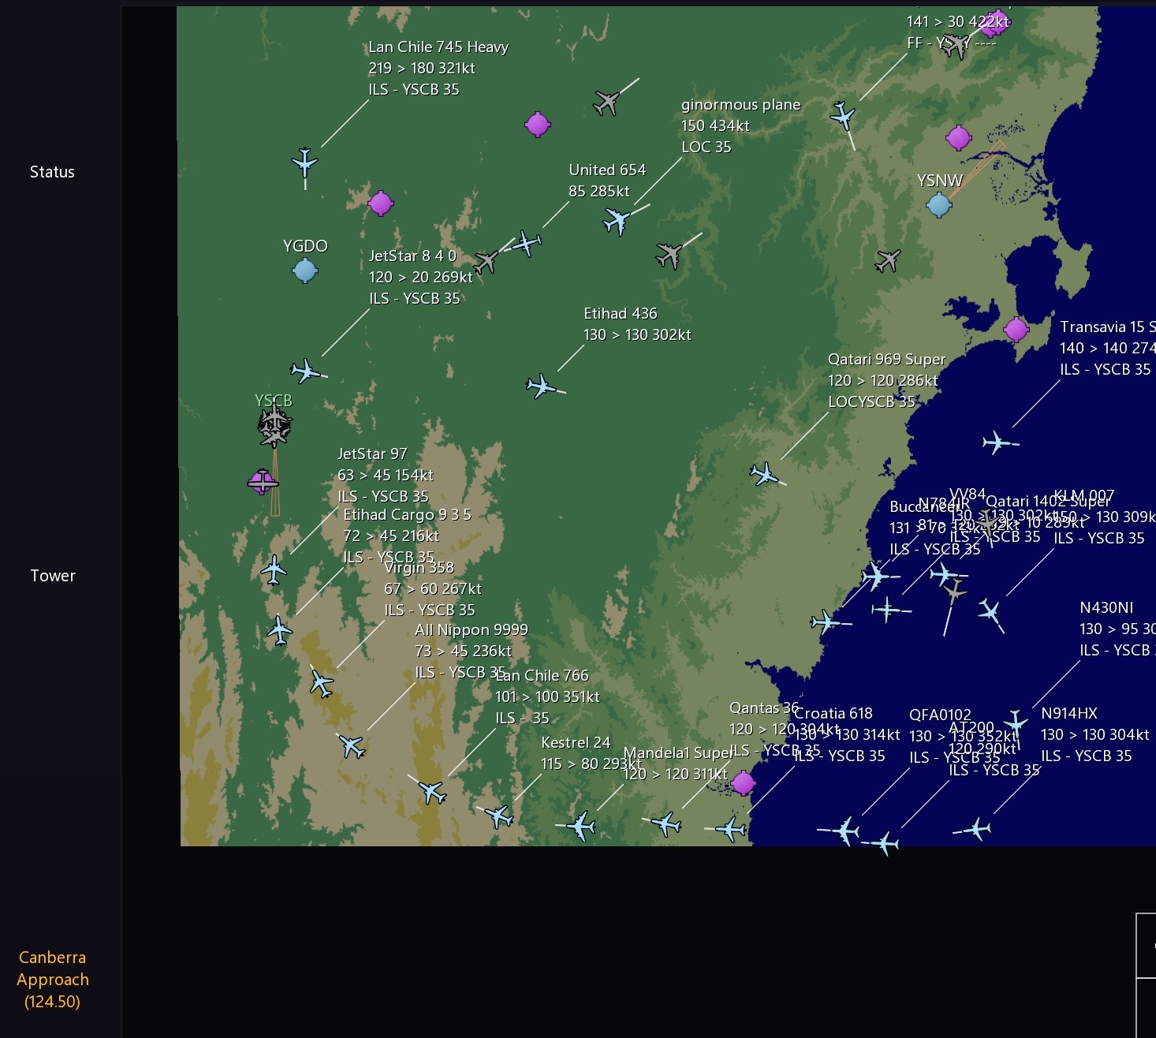
Task: Select the Transavia 15 data tag
Action: tap(1107, 349)
